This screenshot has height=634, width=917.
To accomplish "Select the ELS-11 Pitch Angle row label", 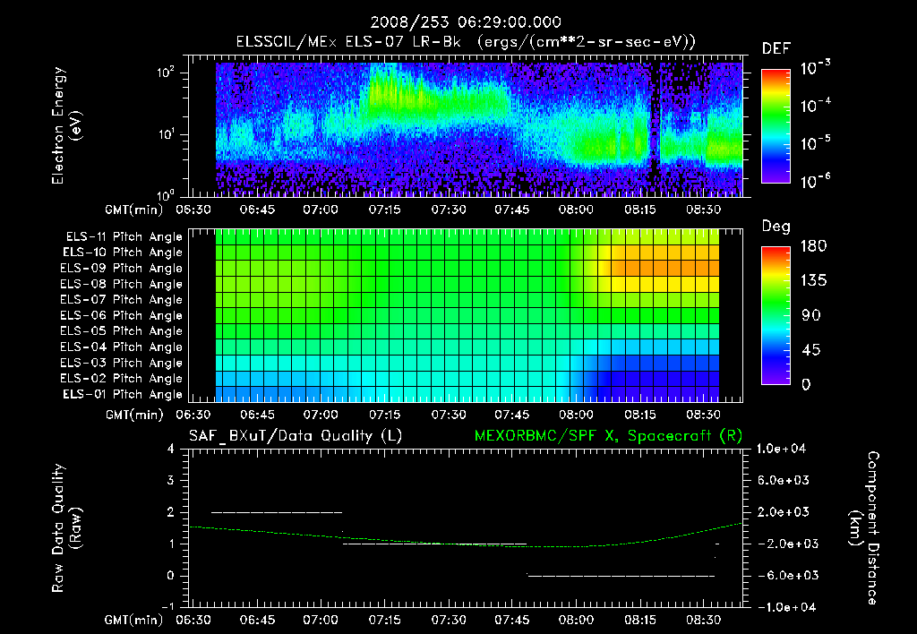I will (x=124, y=237).
